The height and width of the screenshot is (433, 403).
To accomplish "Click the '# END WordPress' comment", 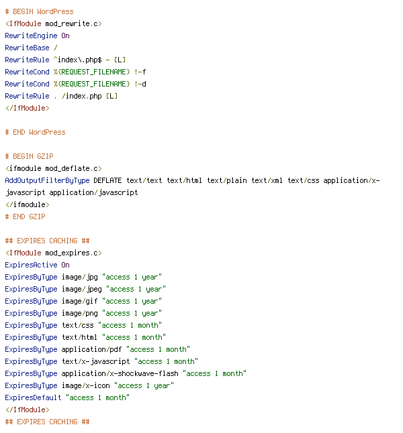I will tap(35, 132).
